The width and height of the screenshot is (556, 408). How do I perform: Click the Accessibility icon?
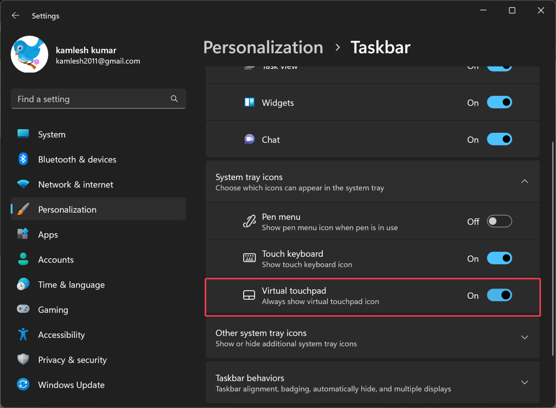click(23, 334)
